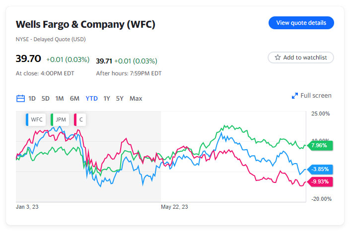The image size is (349, 233).
Task: Click the calendar date range icon
Action: pyautogui.click(x=20, y=98)
